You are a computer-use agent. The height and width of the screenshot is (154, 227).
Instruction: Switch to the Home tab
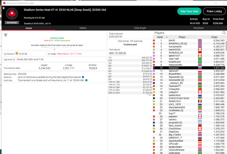click(x=29, y=28)
